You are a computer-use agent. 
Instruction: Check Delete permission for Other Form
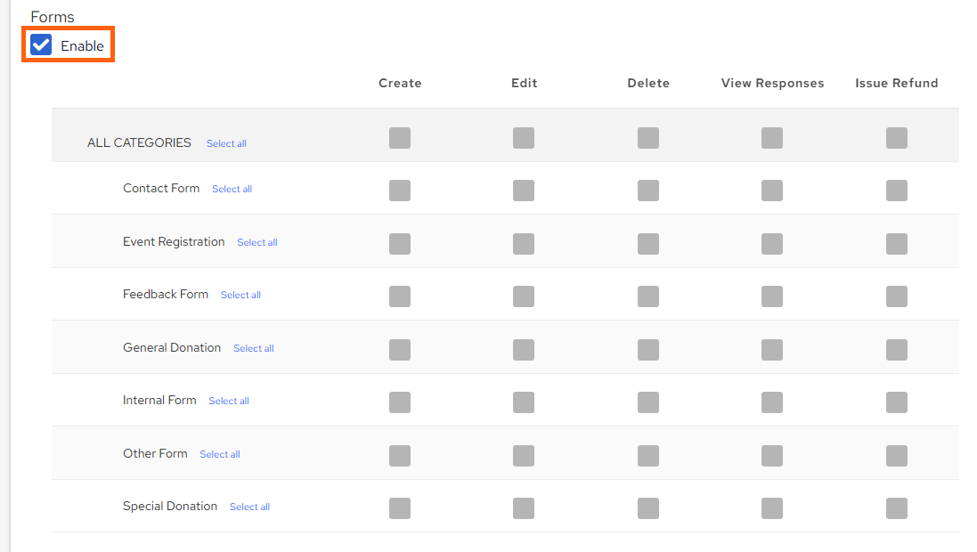[647, 455]
